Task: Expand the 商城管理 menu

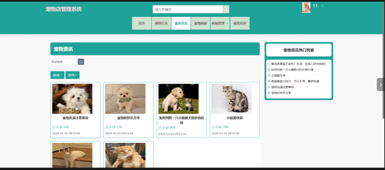Action: 220,23
